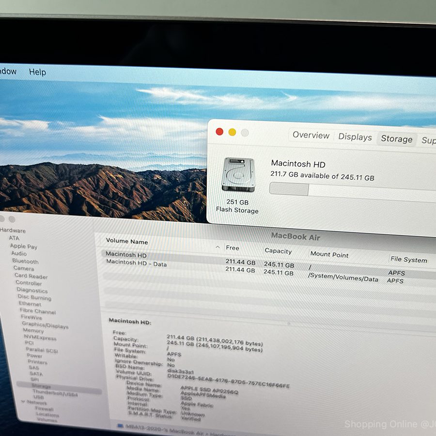Open Card Reader in the sidebar
436x436 pixels.
(31, 276)
